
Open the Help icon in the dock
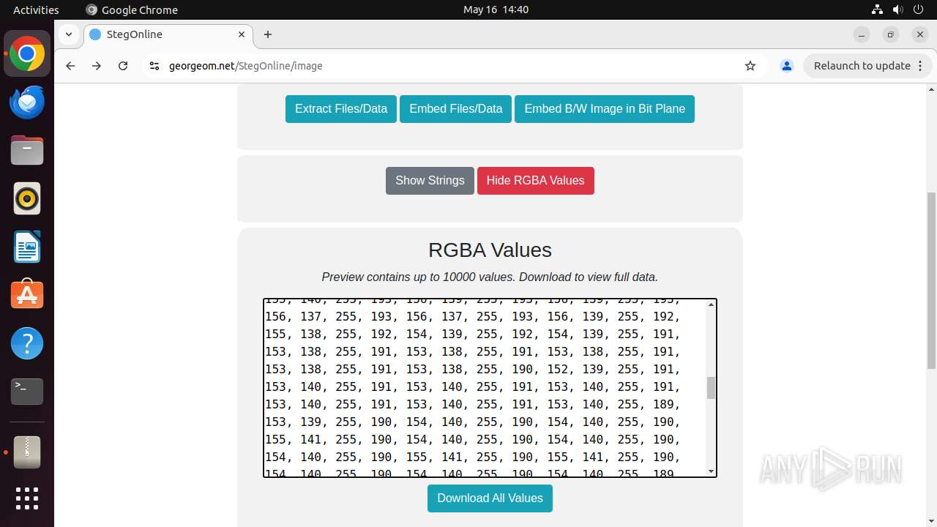coord(27,343)
